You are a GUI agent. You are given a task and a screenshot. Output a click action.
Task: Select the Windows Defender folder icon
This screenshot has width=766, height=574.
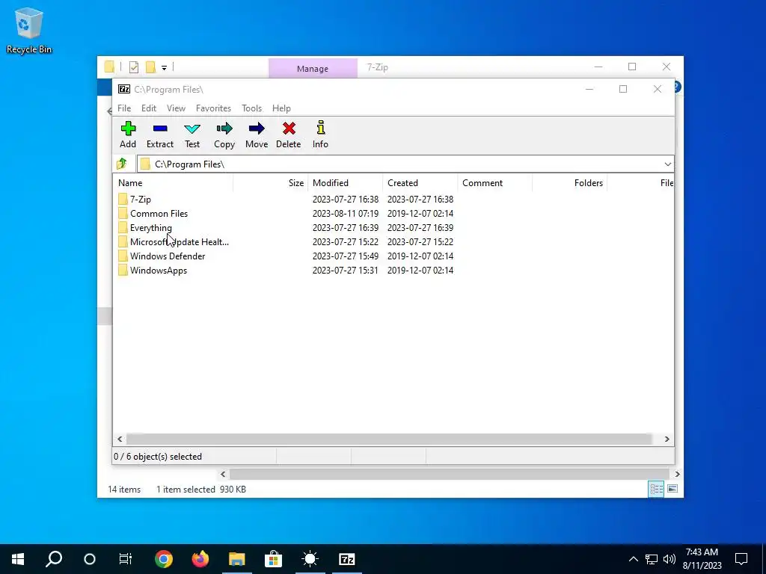click(x=123, y=256)
